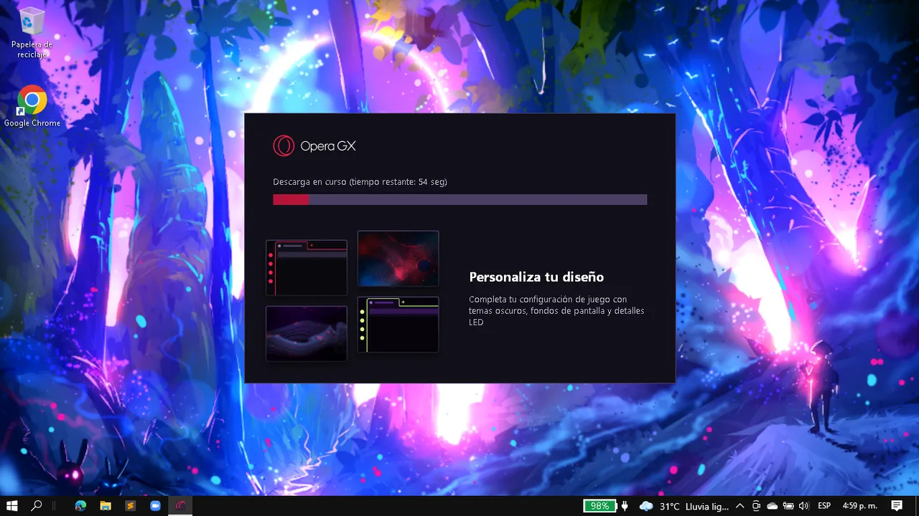Click the 98% battery indicator
The image size is (919, 516).
pyautogui.click(x=600, y=506)
